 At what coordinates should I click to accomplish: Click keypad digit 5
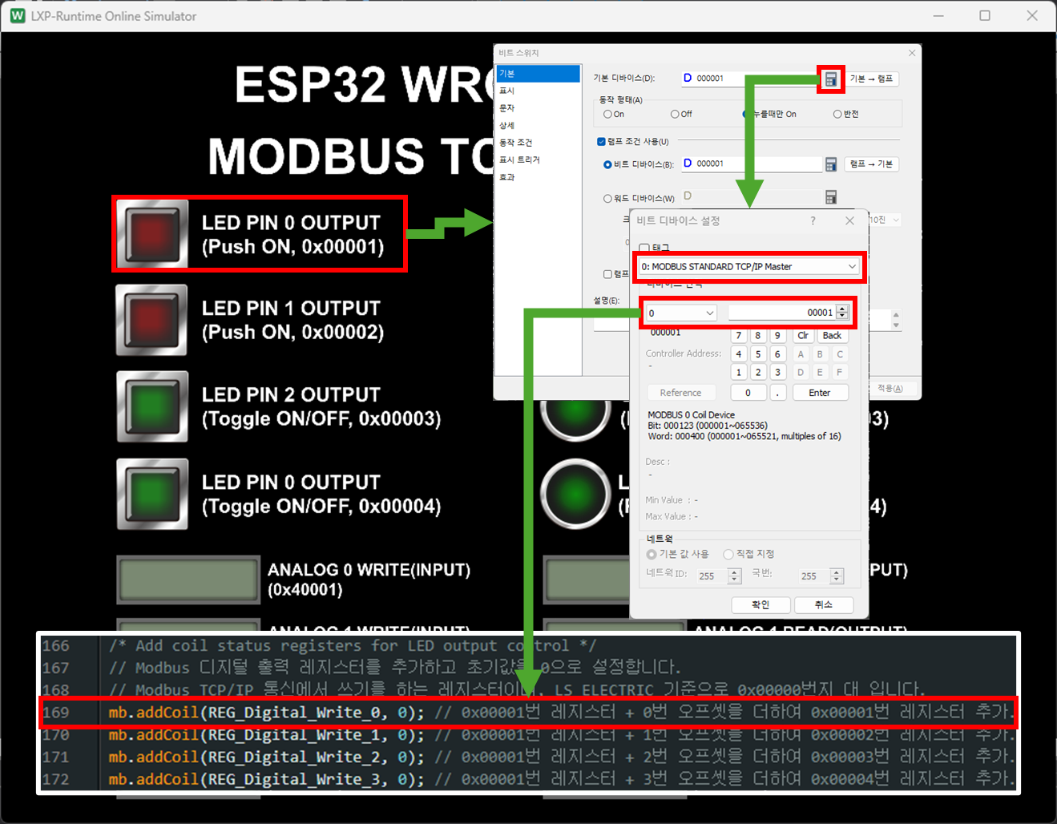758,353
